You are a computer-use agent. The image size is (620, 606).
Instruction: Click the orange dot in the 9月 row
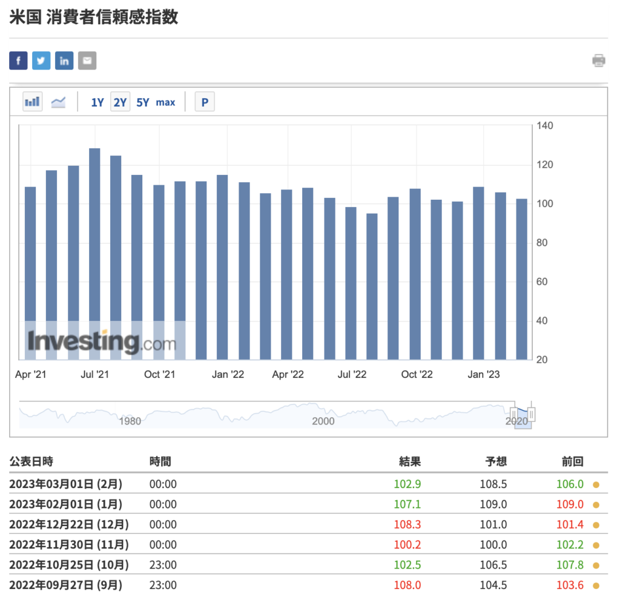[x=596, y=585]
